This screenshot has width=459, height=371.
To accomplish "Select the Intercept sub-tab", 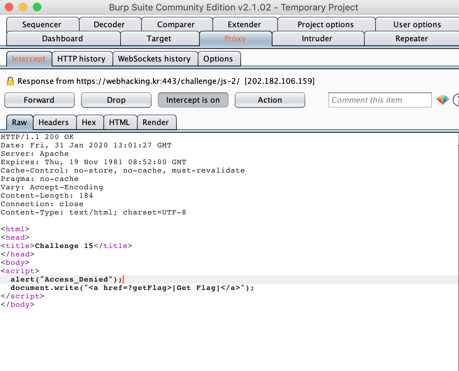I will point(29,59).
